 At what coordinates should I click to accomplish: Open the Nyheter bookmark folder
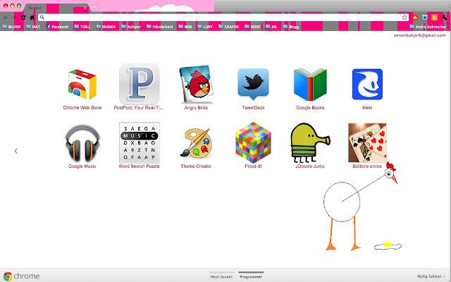click(131, 27)
